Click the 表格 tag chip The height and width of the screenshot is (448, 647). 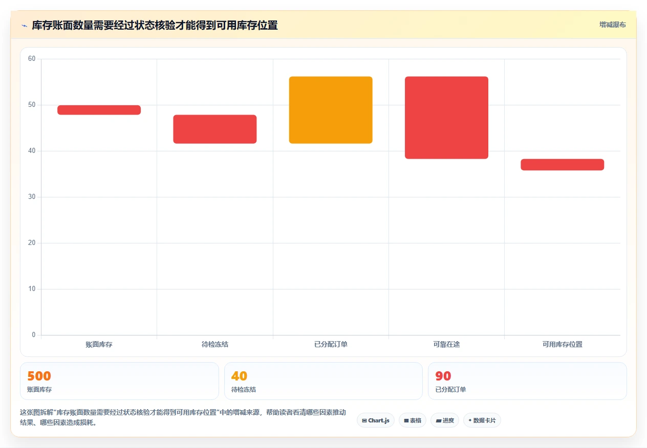tap(413, 420)
